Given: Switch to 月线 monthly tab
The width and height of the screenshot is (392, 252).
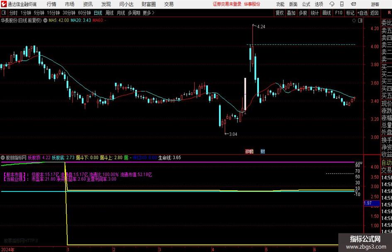Looking at the screenshot, I should [121, 13].
